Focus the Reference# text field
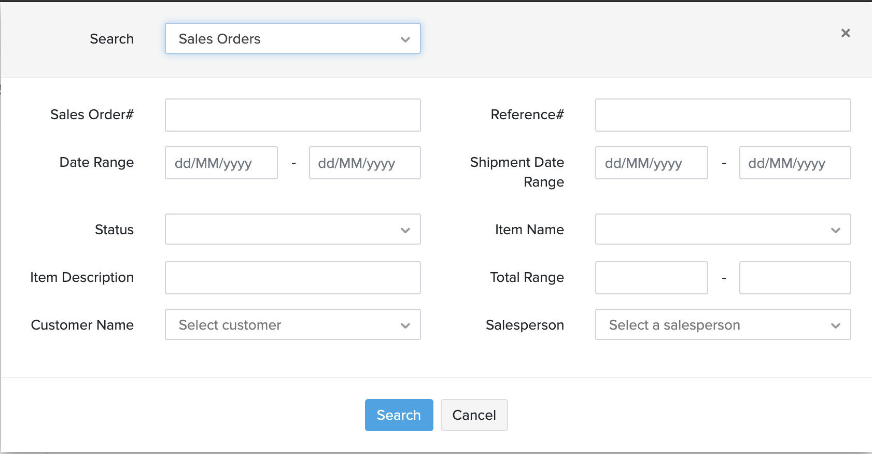 point(723,115)
